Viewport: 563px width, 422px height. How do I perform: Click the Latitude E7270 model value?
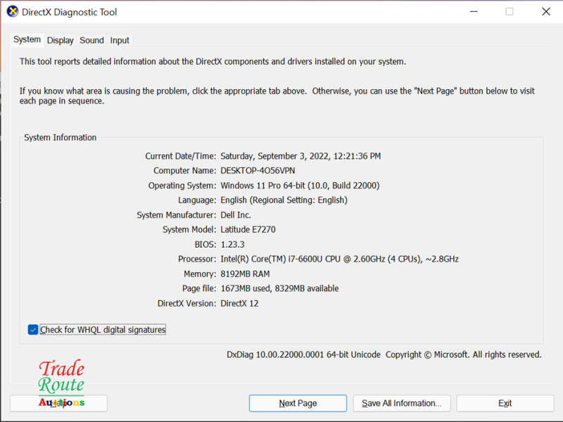pos(248,229)
